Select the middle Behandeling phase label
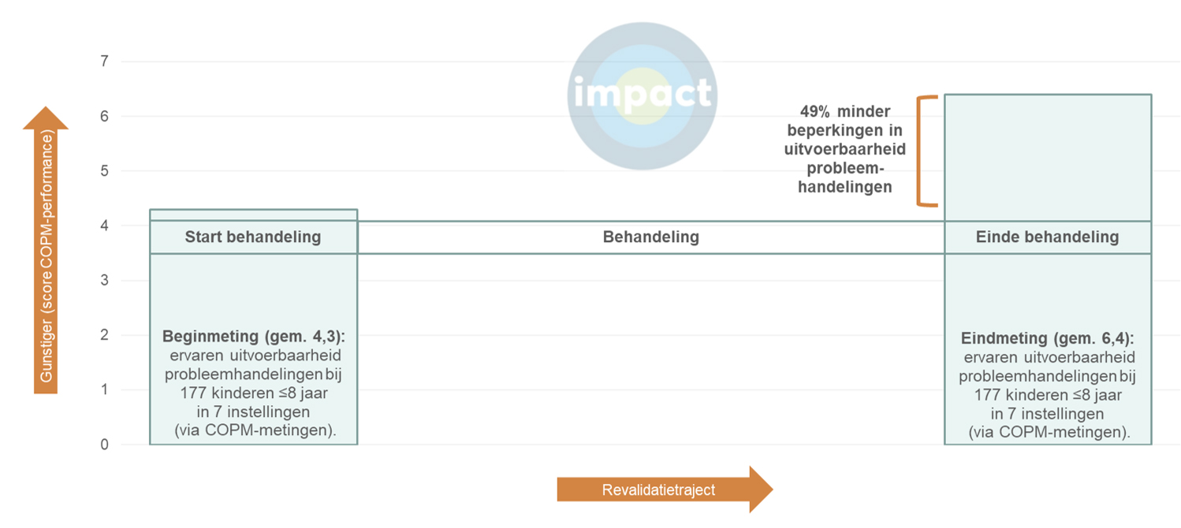 pos(650,237)
